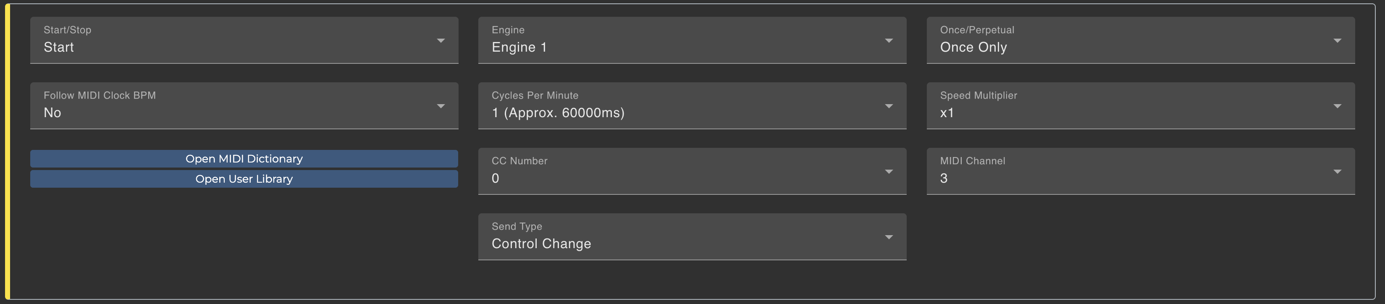Click the CC Number arrow icon
1385x304 pixels.
[x=889, y=172]
